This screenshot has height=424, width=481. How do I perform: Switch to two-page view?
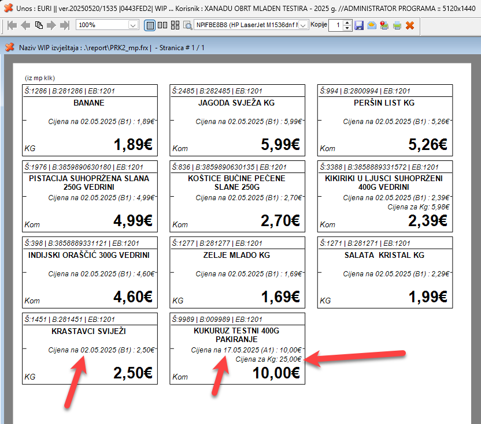pos(162,25)
